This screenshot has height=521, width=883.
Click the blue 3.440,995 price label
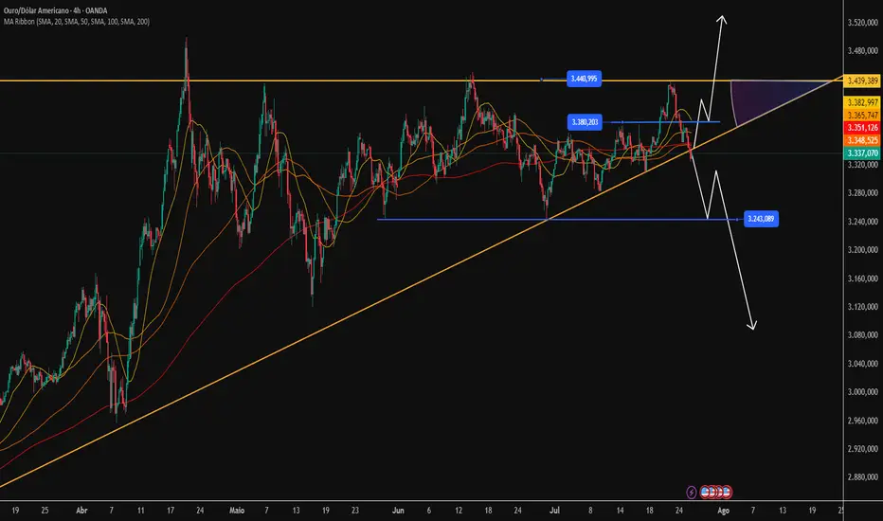pos(584,79)
